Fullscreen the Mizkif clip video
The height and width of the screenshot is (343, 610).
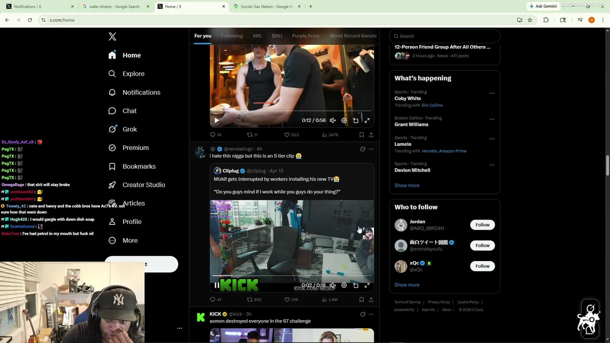tap(367, 285)
